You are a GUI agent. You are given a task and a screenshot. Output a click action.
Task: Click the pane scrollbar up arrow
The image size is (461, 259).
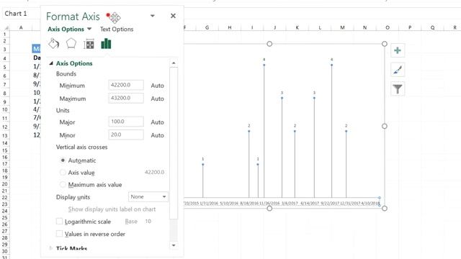click(174, 63)
